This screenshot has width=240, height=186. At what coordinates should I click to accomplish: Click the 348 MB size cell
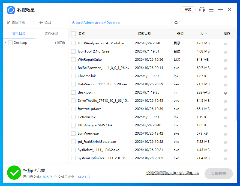203,60
